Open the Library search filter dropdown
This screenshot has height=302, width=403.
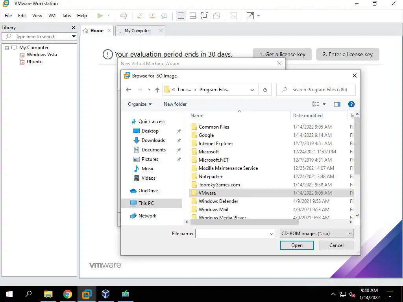pos(74,37)
